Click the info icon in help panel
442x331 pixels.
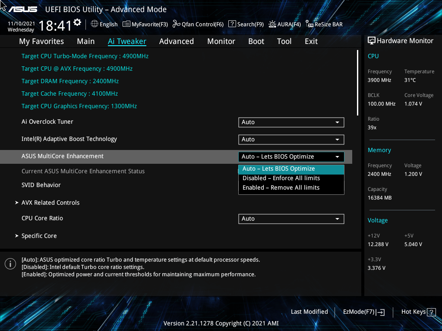[10, 264]
